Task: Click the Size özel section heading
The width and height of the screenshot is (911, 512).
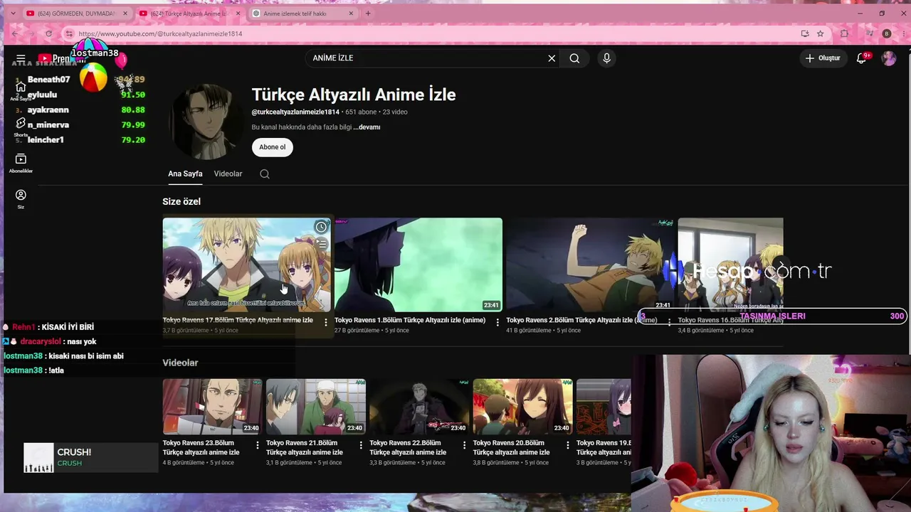Action: (181, 202)
